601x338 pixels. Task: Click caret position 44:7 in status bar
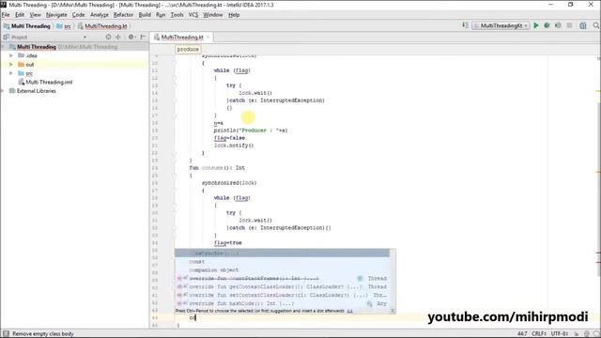pyautogui.click(x=522, y=334)
